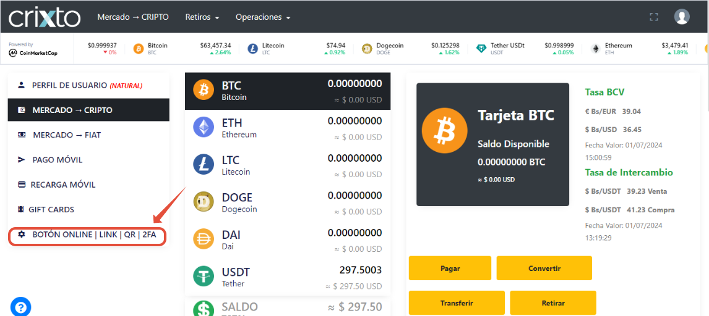Click the Bs/EUR 39.04 rate
Screen dimensions: 709x316
tap(612, 111)
